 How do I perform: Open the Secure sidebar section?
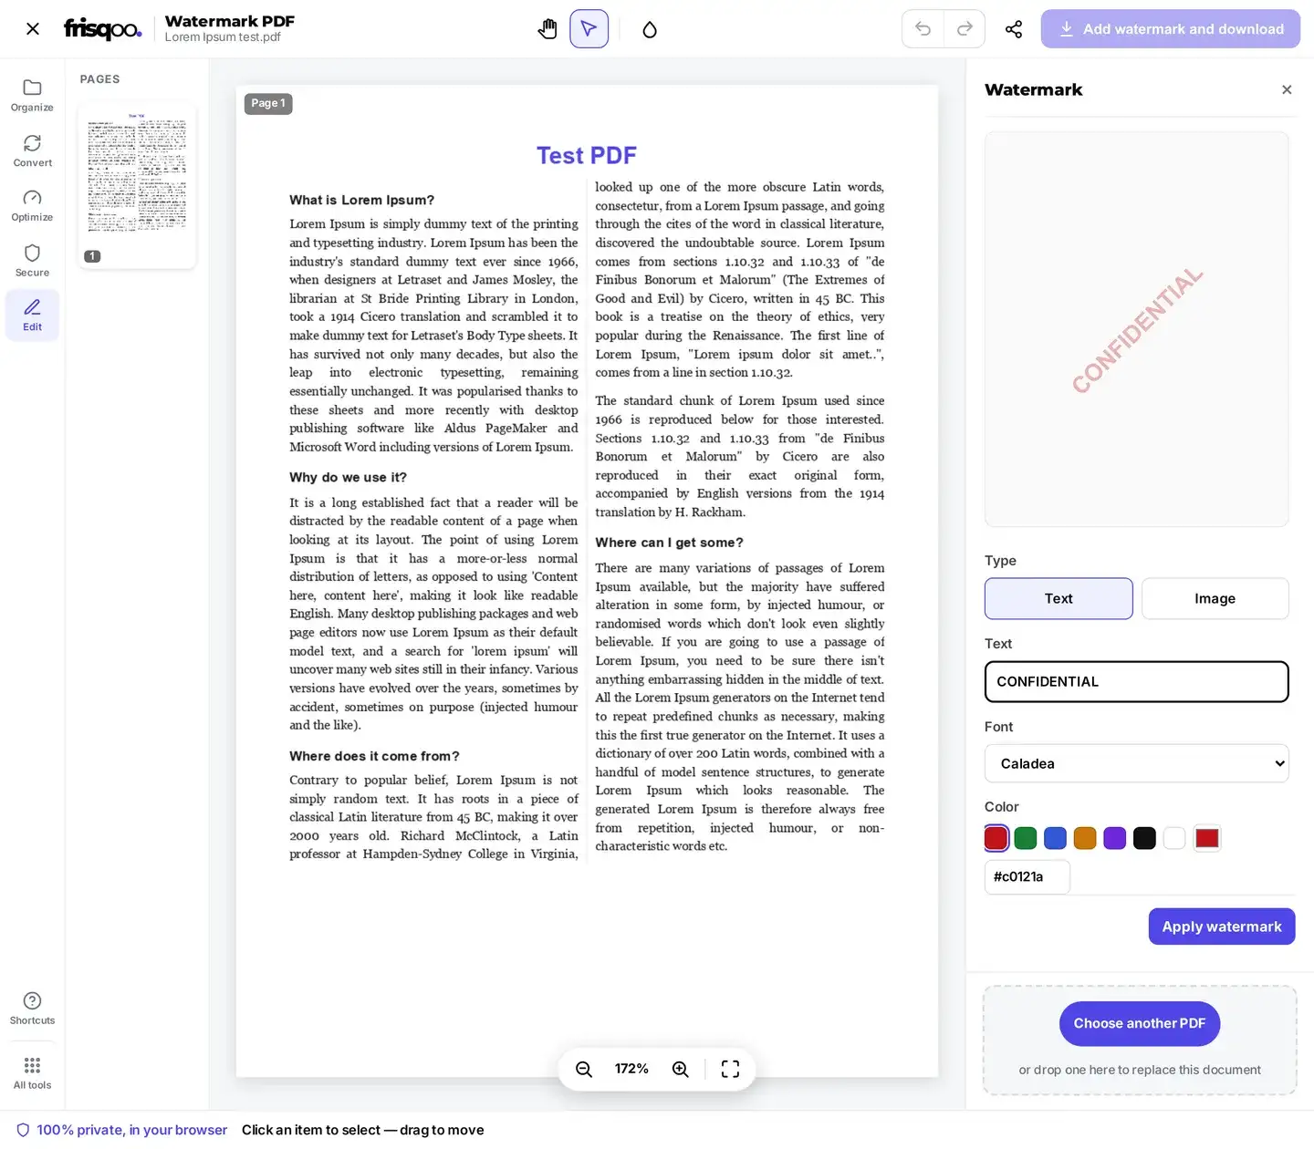click(32, 260)
